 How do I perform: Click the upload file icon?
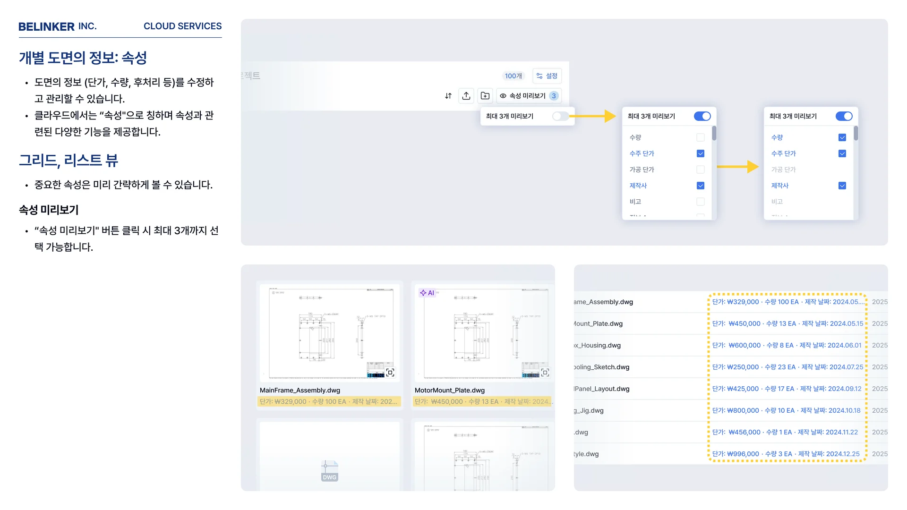466,96
